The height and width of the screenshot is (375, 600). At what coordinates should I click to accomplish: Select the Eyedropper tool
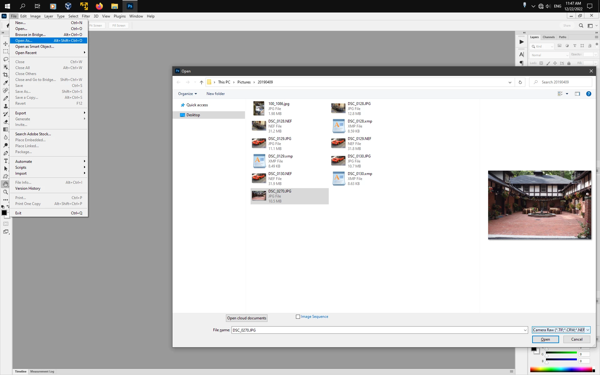tap(6, 83)
